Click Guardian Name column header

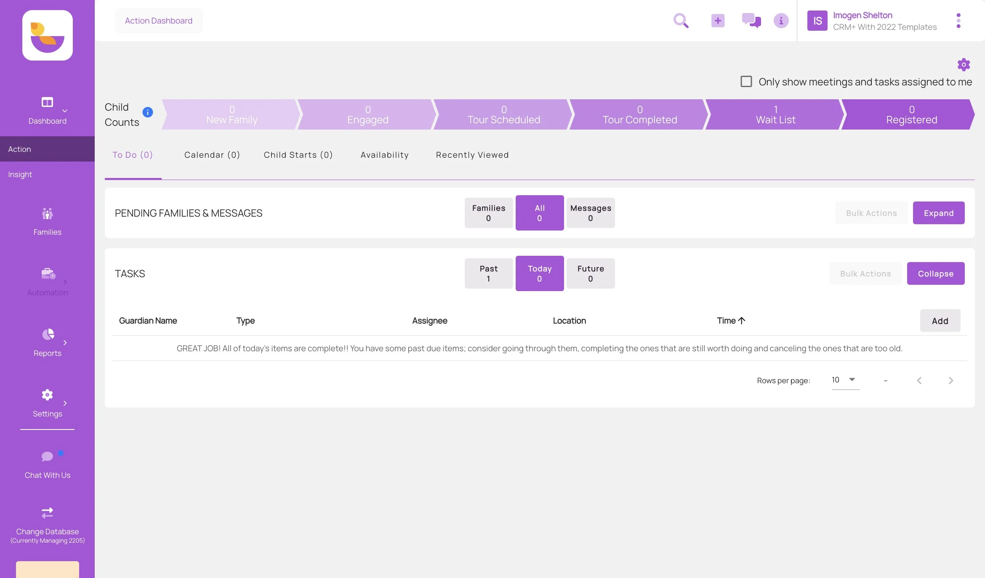point(148,321)
